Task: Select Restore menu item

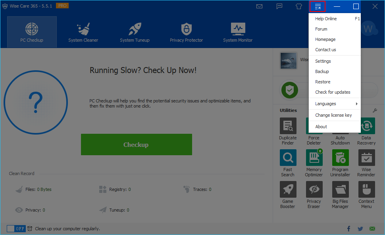Action: coord(335,82)
